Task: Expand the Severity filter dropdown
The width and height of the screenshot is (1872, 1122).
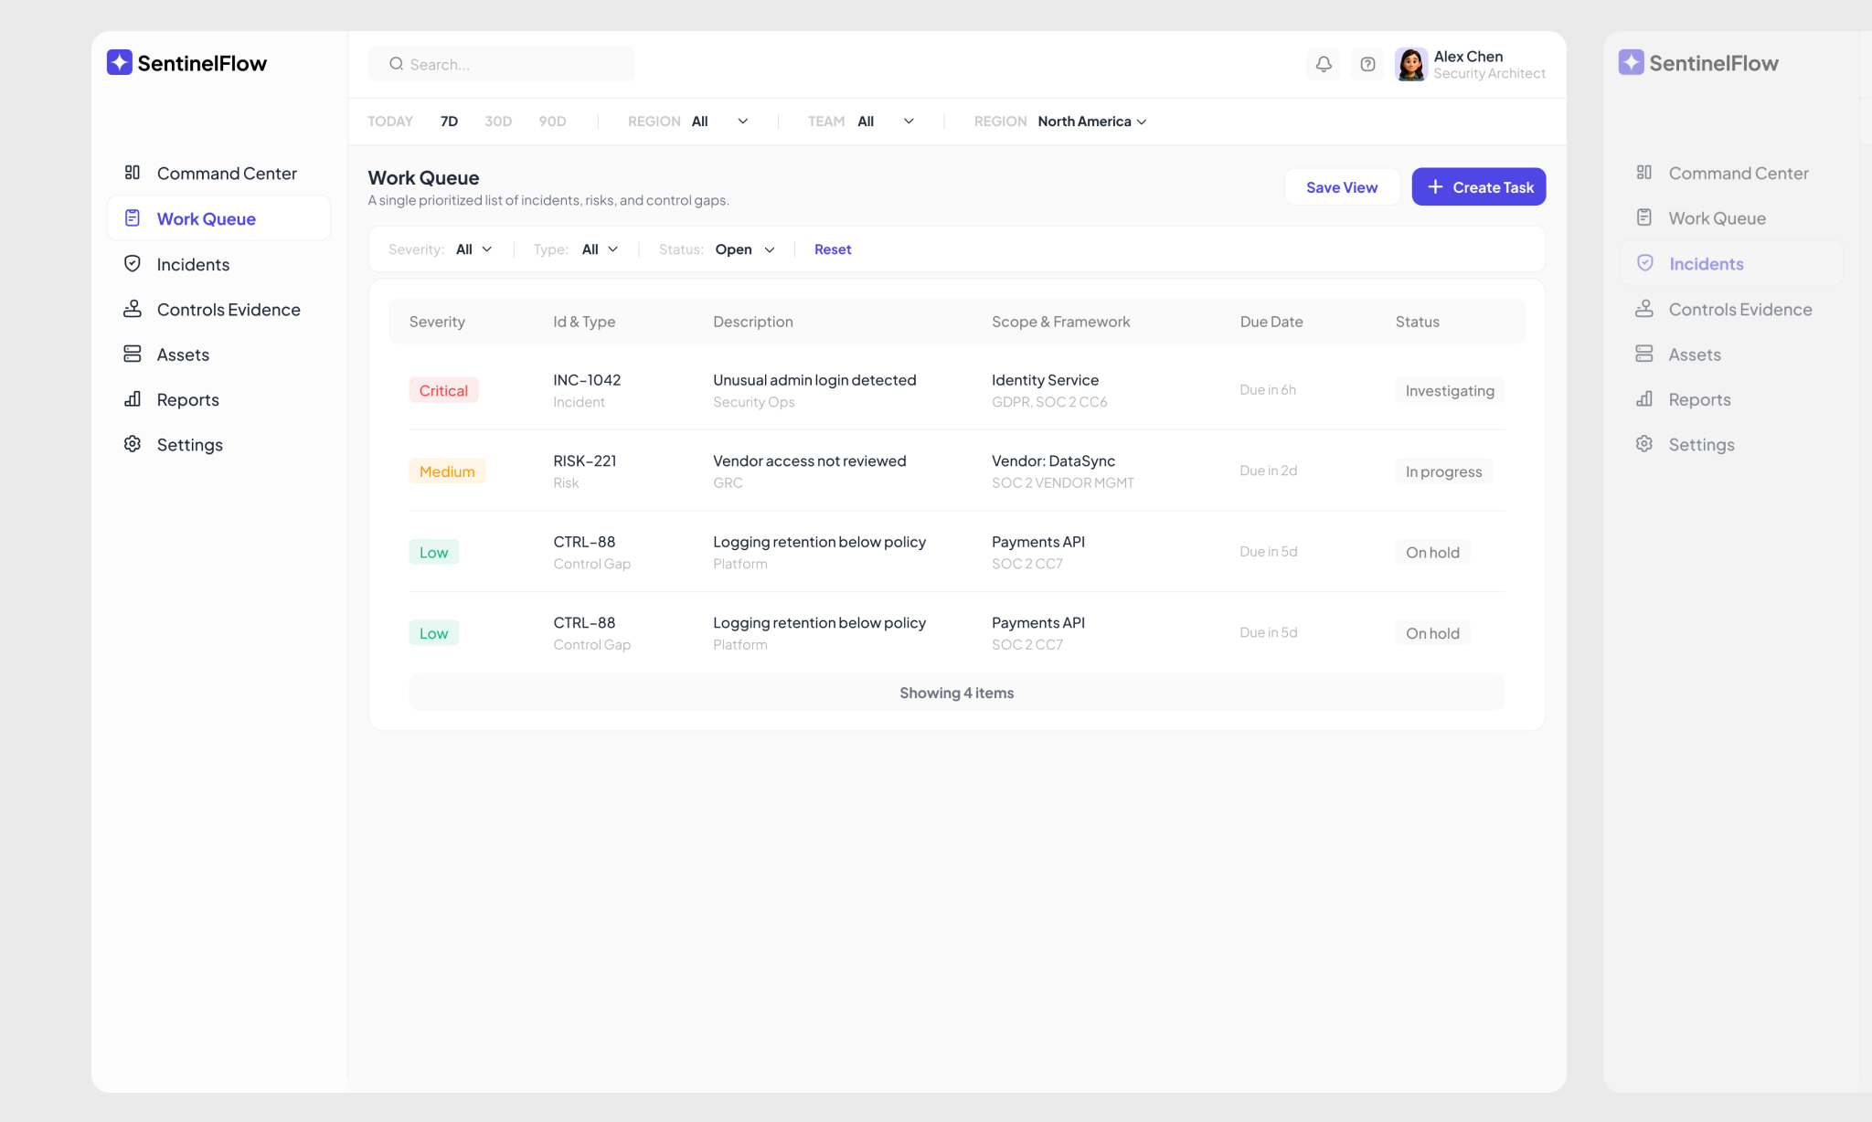Action: (x=473, y=249)
